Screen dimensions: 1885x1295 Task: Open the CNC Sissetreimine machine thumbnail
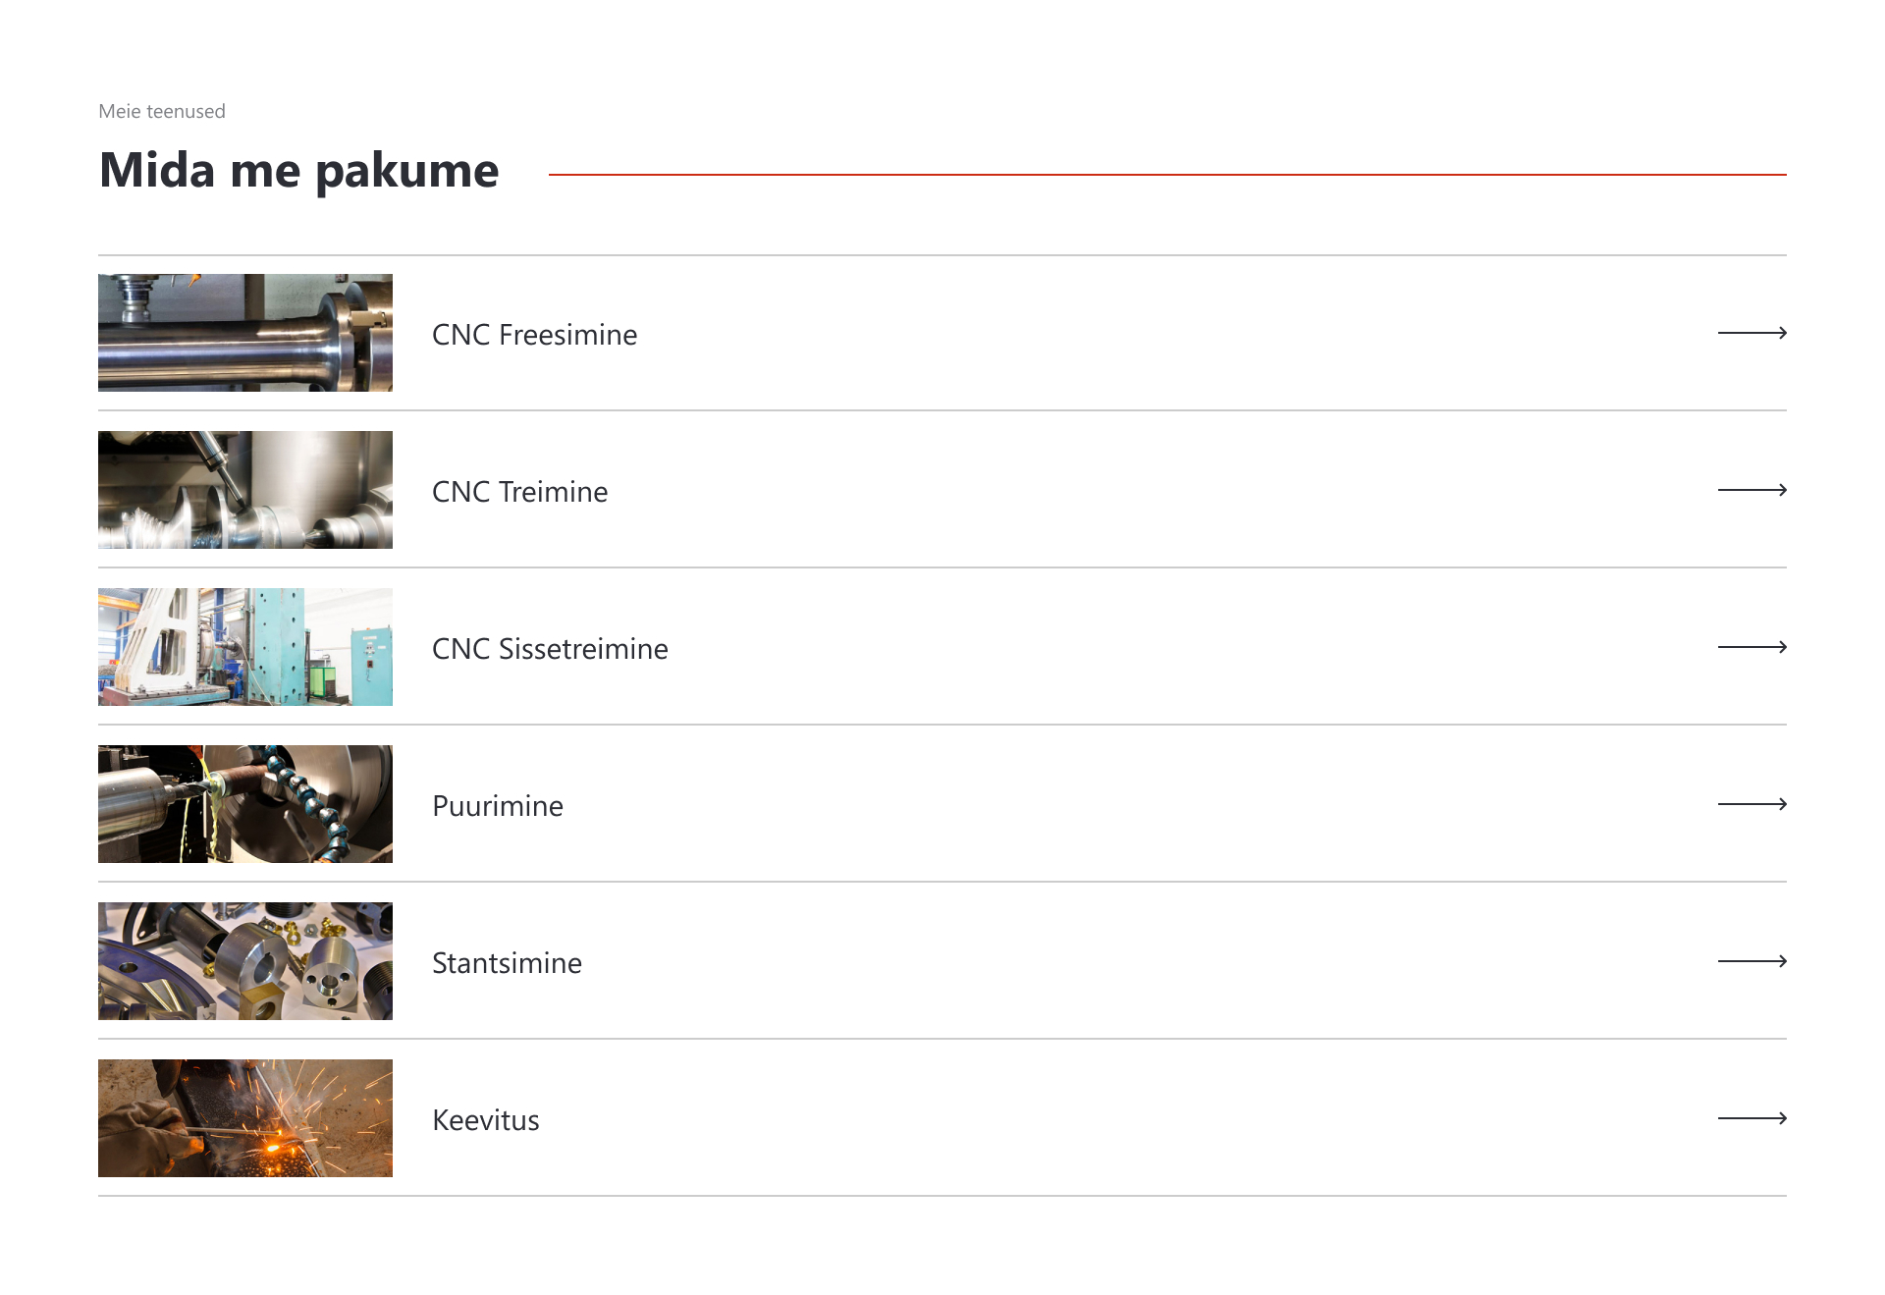pos(245,647)
